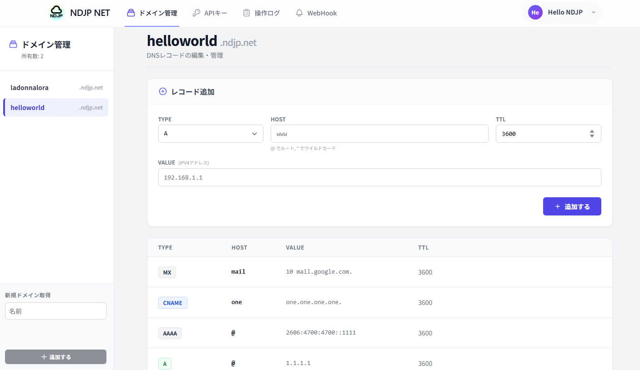640x370 pixels.
Task: Click the HOST input showing www
Action: [379, 133]
